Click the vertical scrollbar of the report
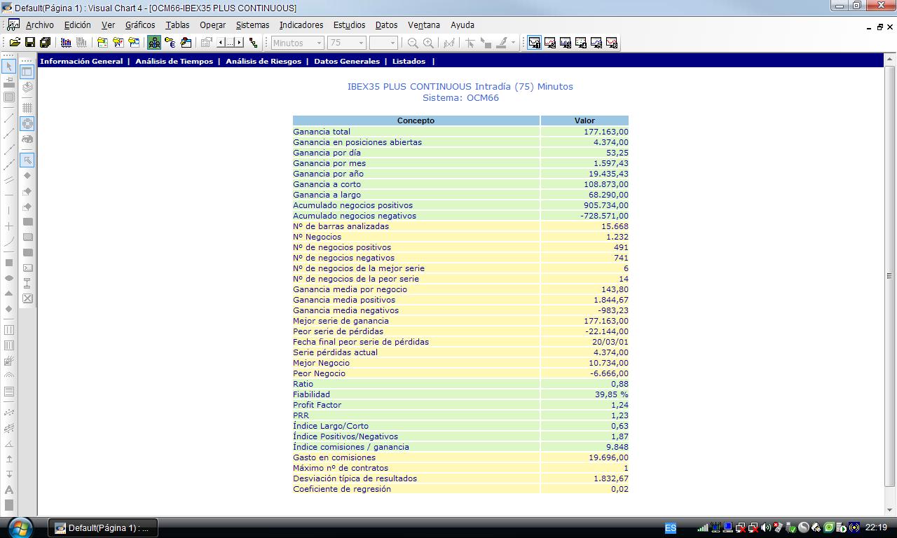The width and height of the screenshot is (897, 538). click(889, 276)
